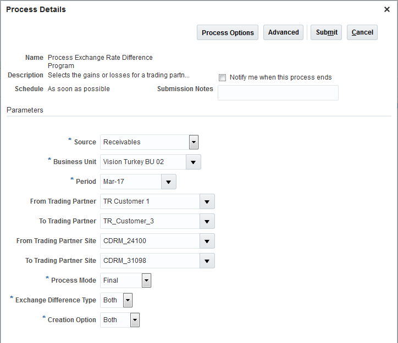The height and width of the screenshot is (343, 398).
Task: Close the Process Details dialog
Action: (x=386, y=9)
